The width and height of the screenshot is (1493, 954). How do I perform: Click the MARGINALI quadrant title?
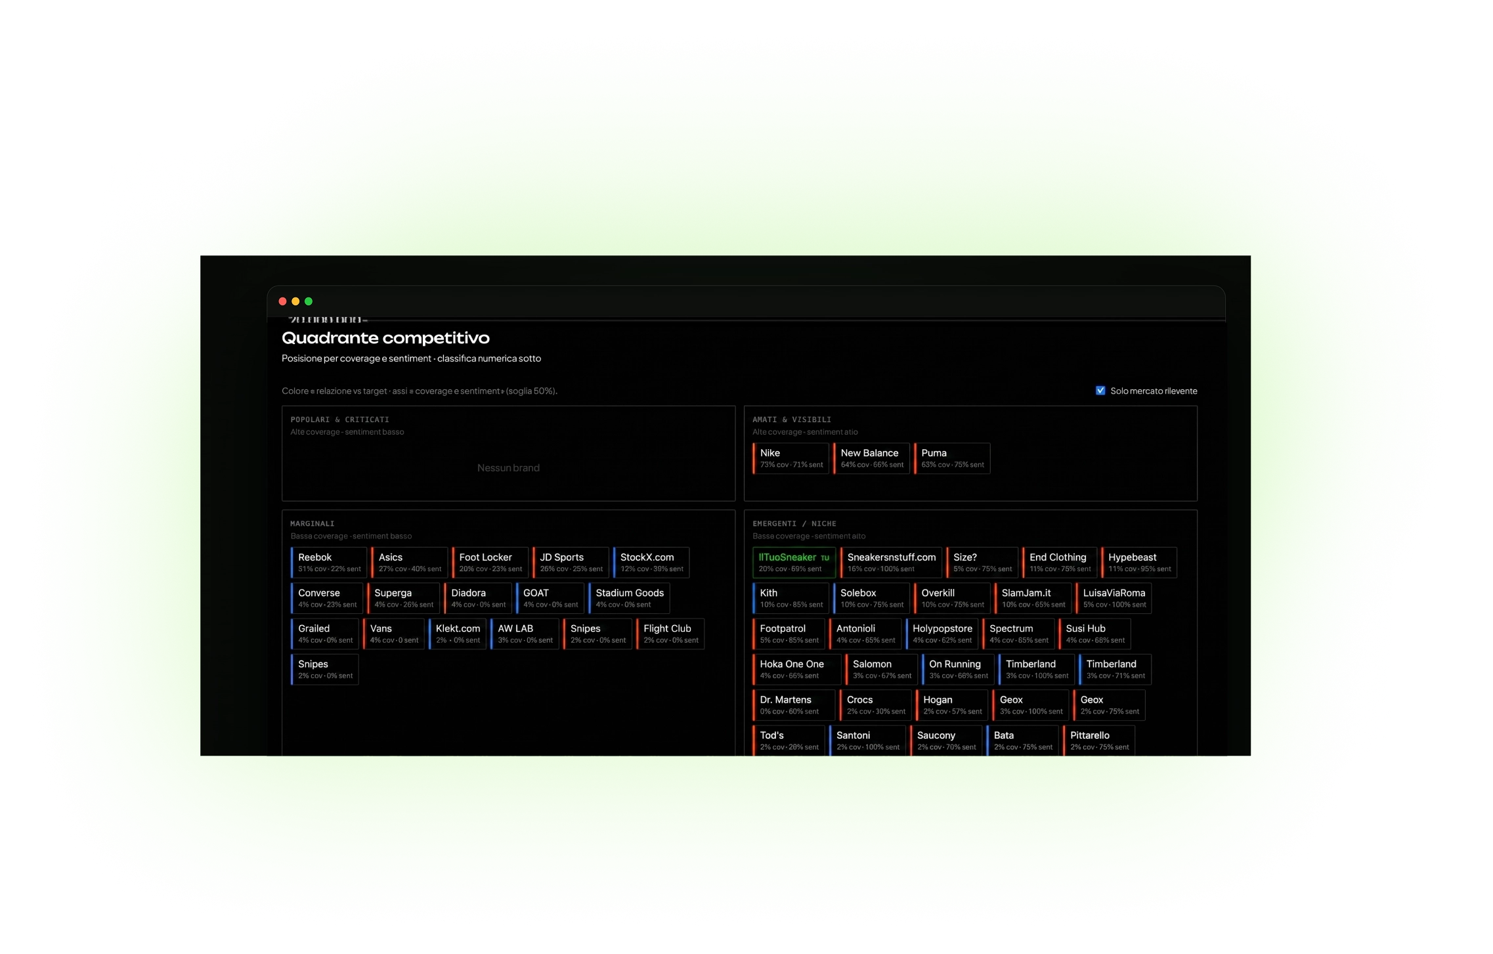coord(313,524)
